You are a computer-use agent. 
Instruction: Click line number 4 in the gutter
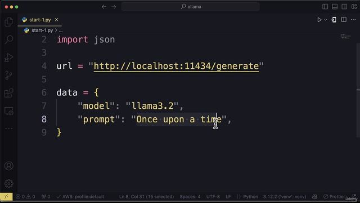[x=44, y=66]
